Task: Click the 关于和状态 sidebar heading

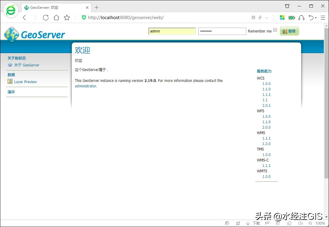Action: (17, 58)
